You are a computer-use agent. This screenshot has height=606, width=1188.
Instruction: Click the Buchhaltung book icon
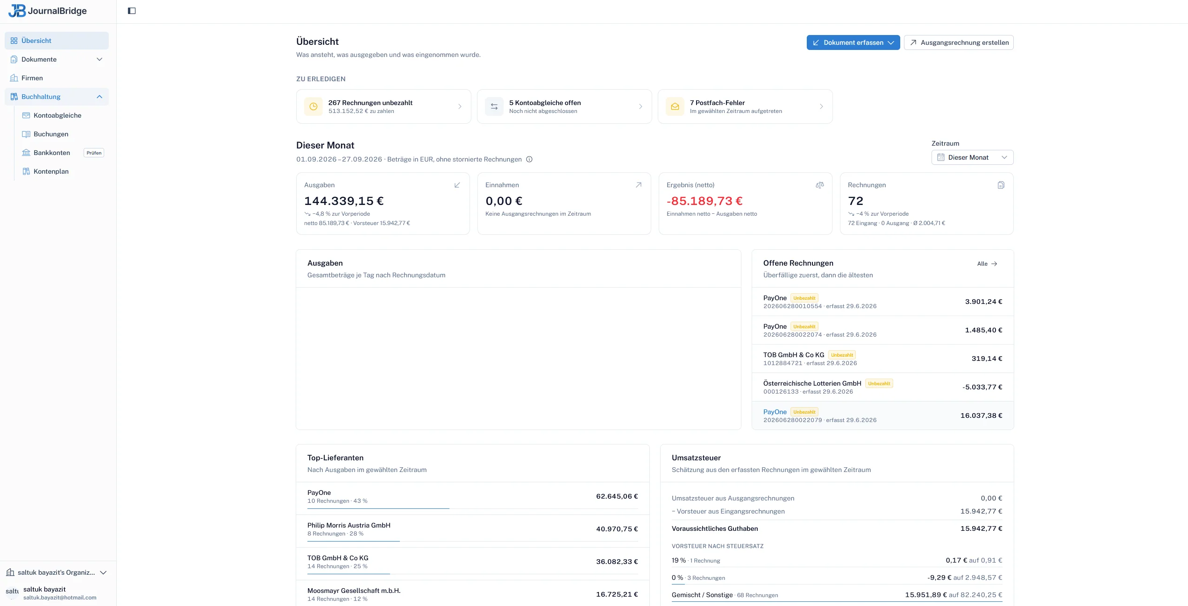coord(14,97)
